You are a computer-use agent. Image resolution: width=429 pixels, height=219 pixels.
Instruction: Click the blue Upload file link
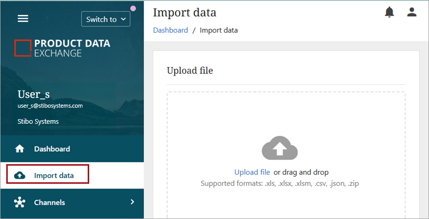(x=252, y=172)
